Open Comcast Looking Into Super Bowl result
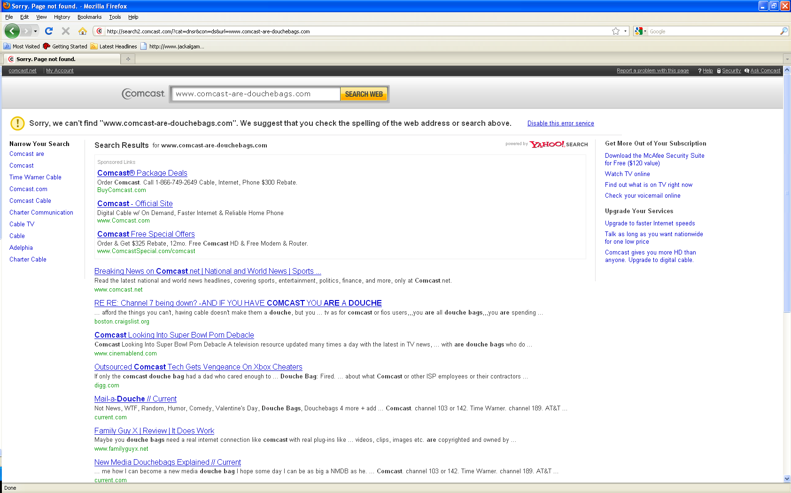This screenshot has width=791, height=493. (174, 335)
